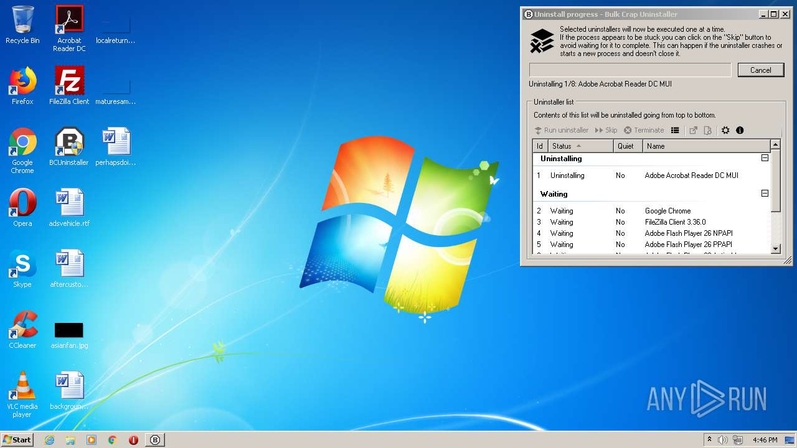Click the uninstaller list scrollbar thumb
This screenshot has height=448, width=797.
775,180
